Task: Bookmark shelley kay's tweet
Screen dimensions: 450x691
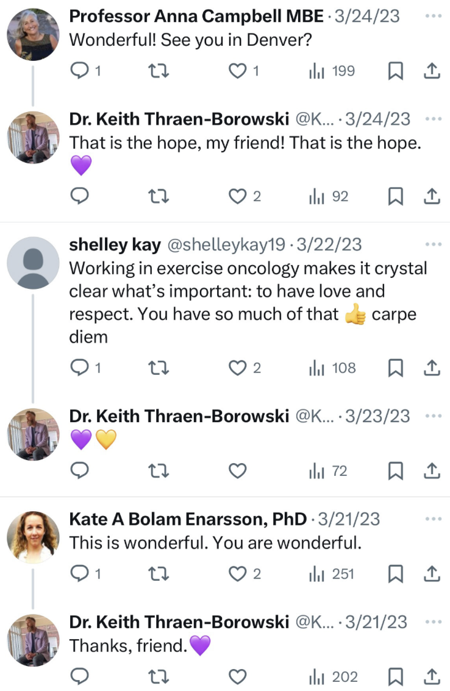Action: (395, 367)
